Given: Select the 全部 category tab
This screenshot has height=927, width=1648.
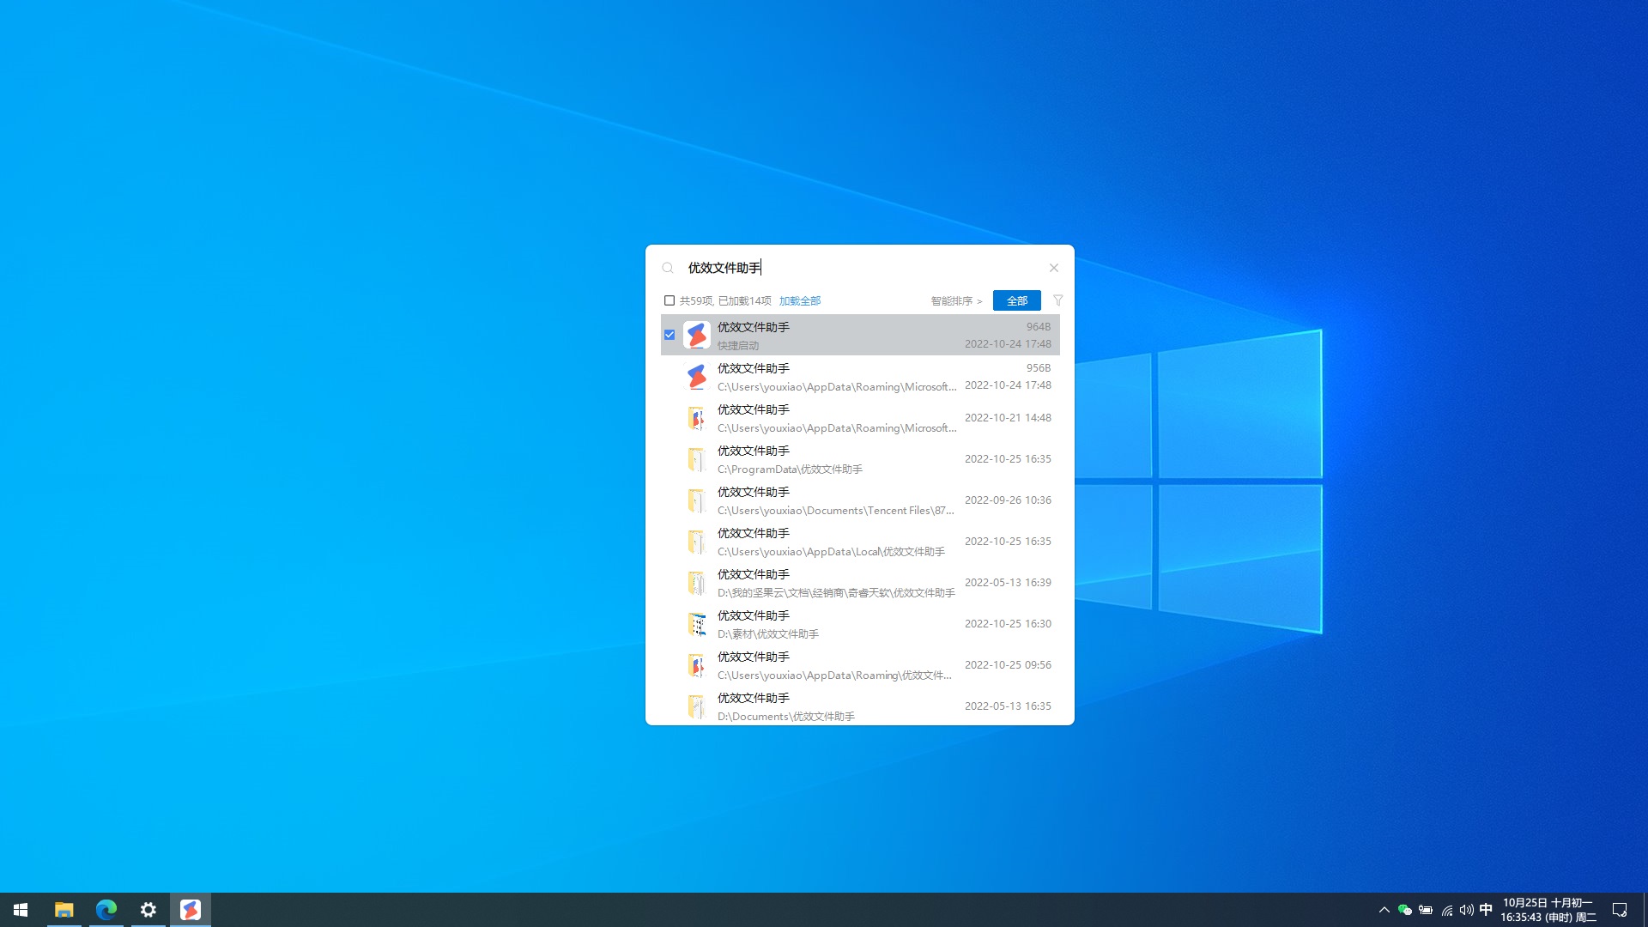Looking at the screenshot, I should point(1016,300).
